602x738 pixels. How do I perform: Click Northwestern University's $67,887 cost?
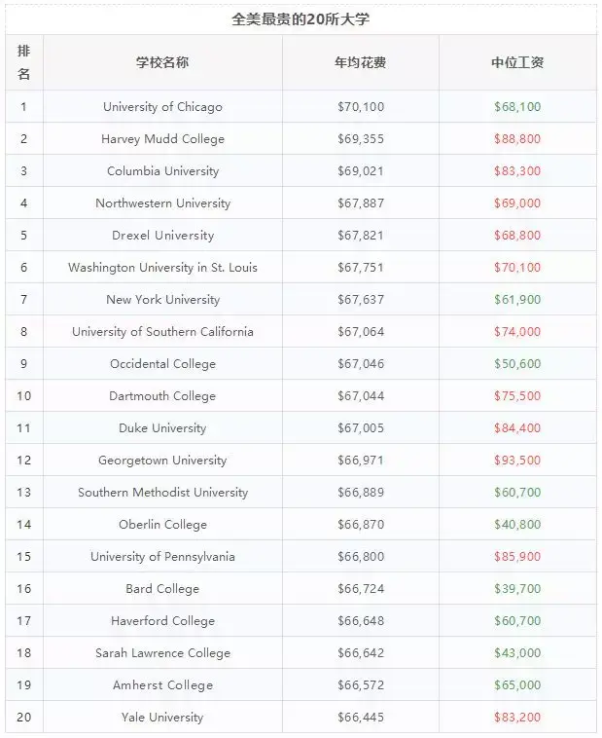click(x=360, y=203)
